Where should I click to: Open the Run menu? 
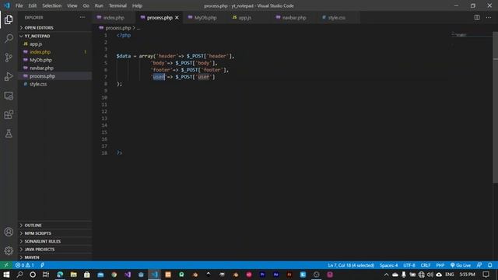click(99, 5)
